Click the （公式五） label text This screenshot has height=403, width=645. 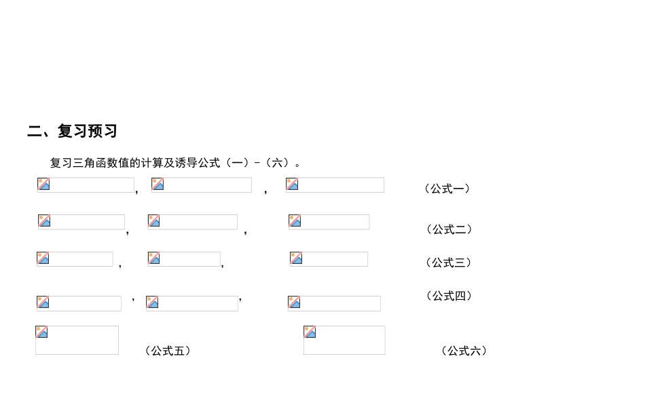pos(168,351)
